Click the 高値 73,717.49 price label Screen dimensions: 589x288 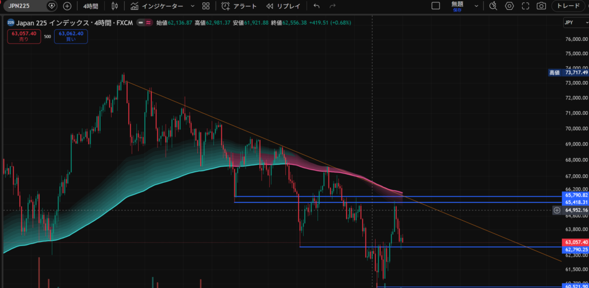(x=569, y=72)
